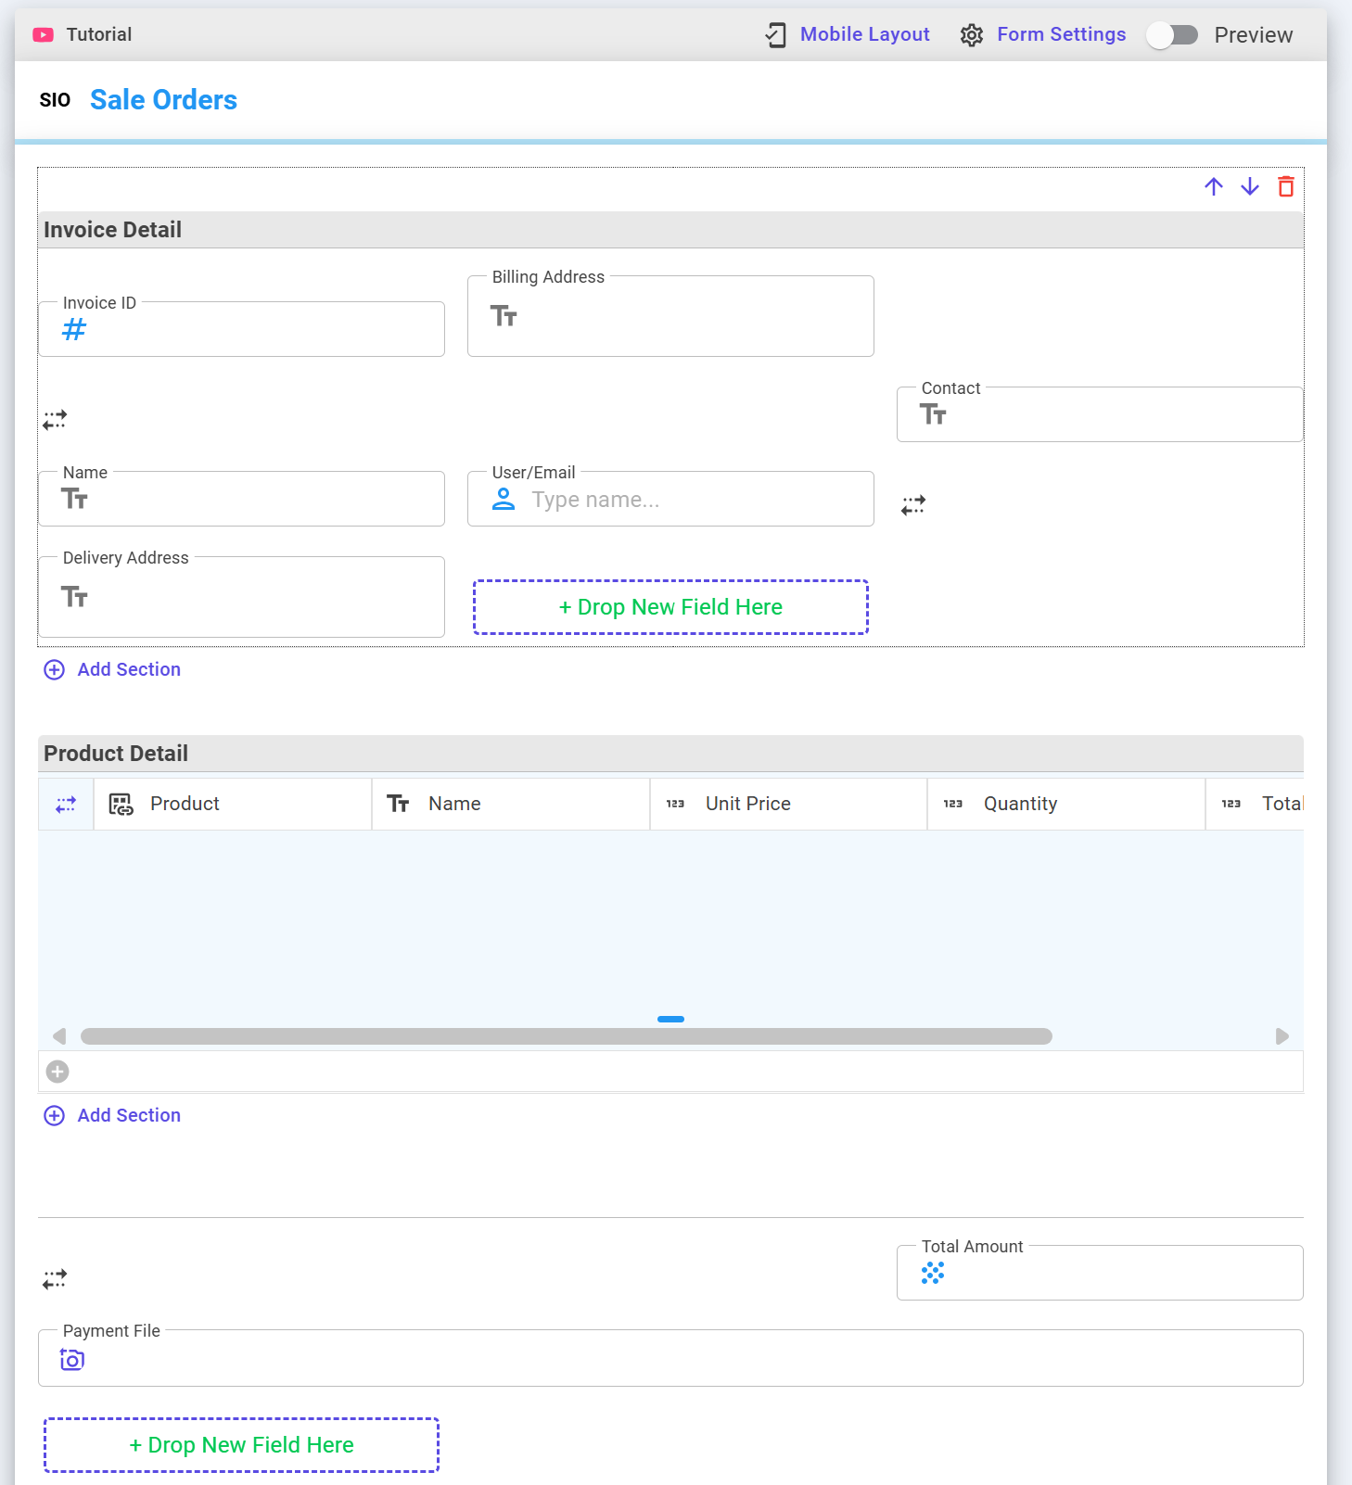Image resolution: width=1352 pixels, height=1485 pixels.
Task: Click swap icon in Product Detail table header
Action: [x=66, y=805]
